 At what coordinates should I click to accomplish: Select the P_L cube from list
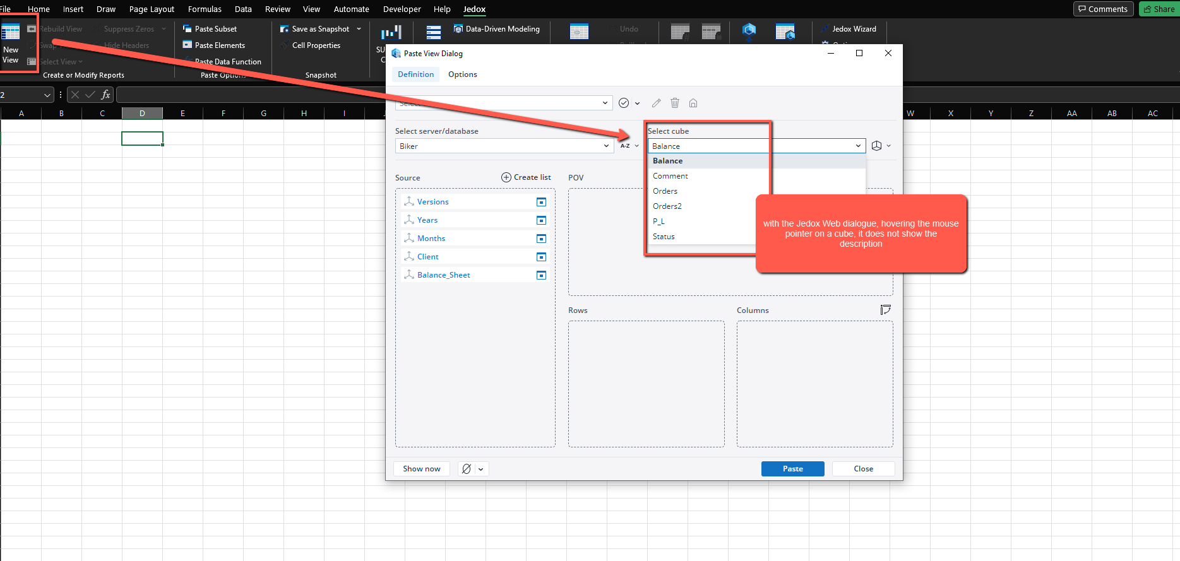point(659,221)
